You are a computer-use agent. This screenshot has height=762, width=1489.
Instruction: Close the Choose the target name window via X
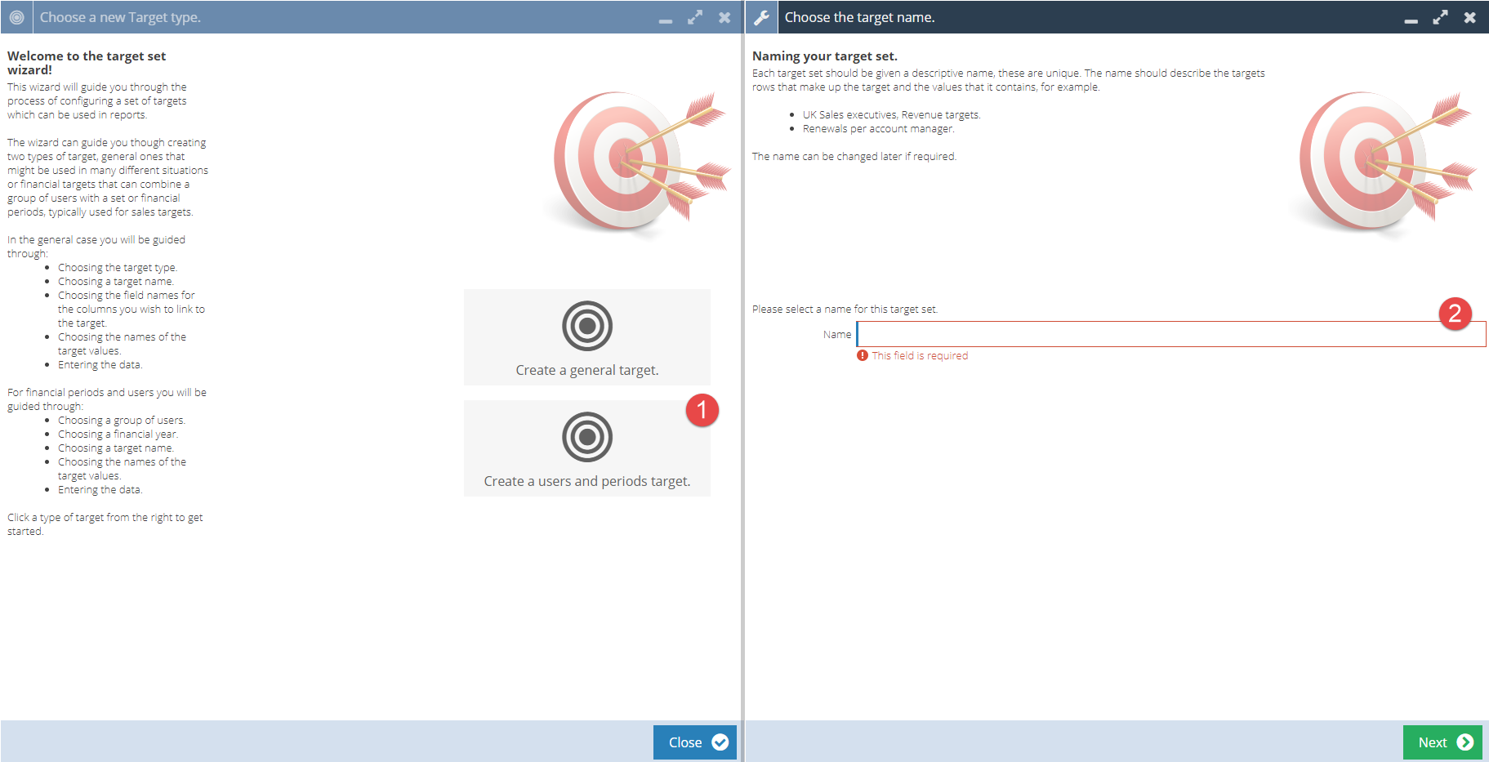pyautogui.click(x=1469, y=17)
